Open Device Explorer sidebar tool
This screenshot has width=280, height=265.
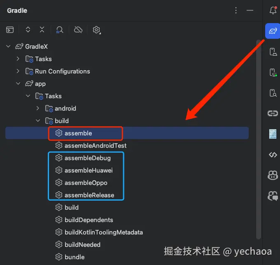273,93
